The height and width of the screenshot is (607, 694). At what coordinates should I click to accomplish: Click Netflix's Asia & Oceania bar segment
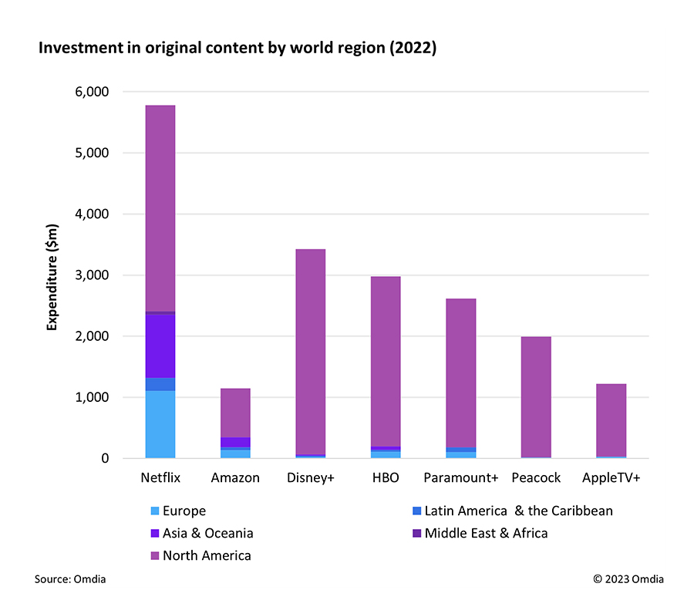click(160, 346)
